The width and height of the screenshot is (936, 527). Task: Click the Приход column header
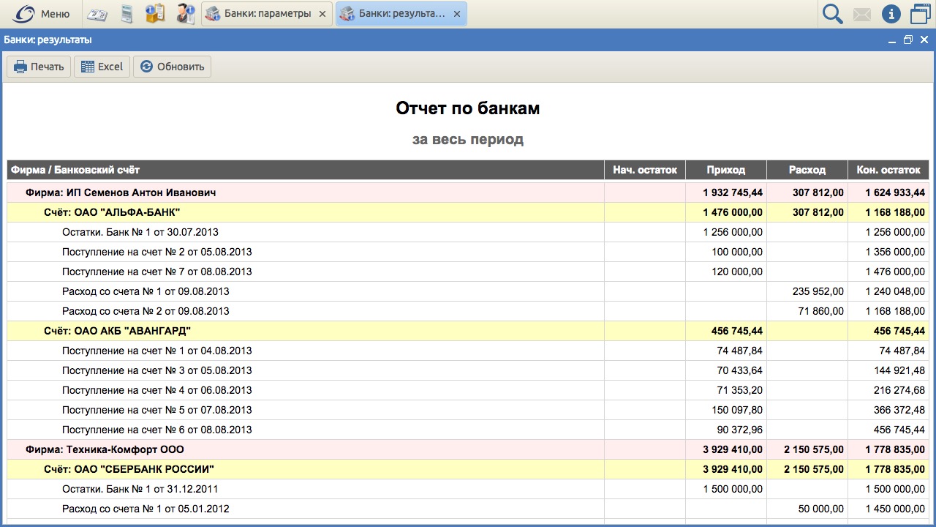(726, 170)
